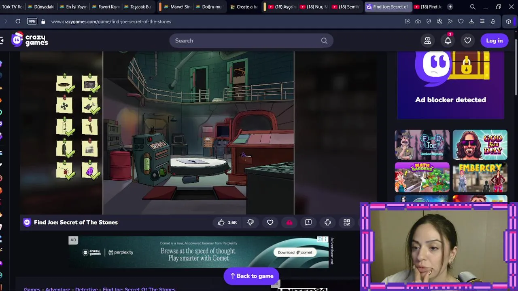The height and width of the screenshot is (291, 518).
Task: Open a new browser tab
Action: pos(450,7)
